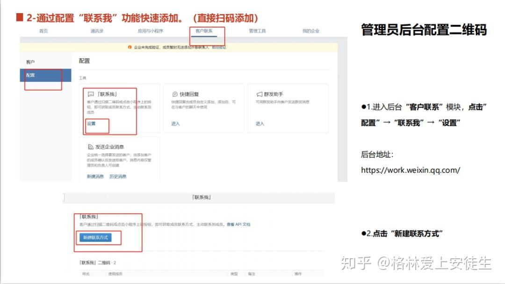This screenshot has height=284, width=505.
Task: Click the 样式 table column header
Action: [86, 274]
